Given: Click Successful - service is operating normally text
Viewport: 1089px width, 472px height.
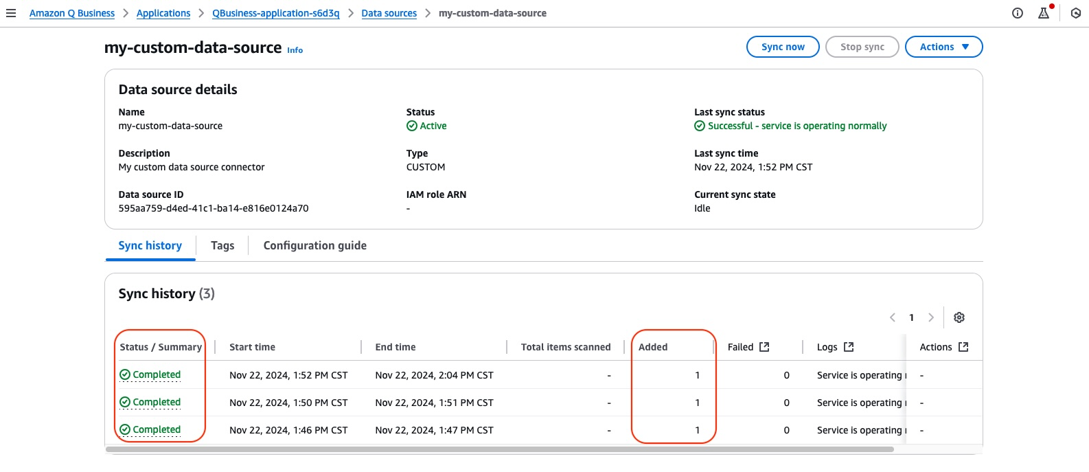Looking at the screenshot, I should (797, 126).
